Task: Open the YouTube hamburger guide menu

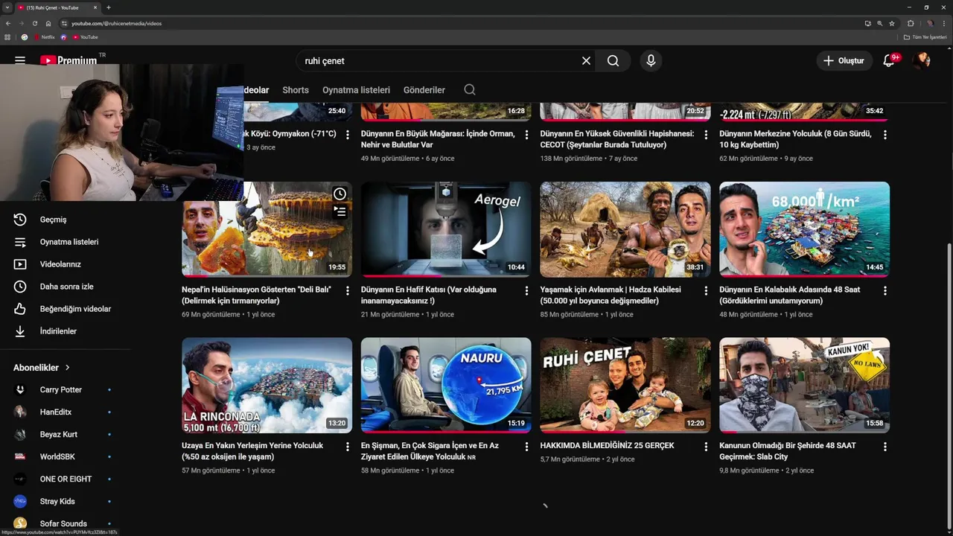Action: [x=20, y=60]
